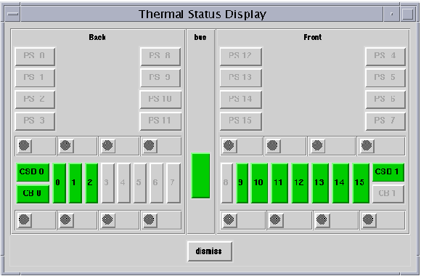Click the grayed CB 1 button
This screenshot has height=276, width=421.
(388, 194)
